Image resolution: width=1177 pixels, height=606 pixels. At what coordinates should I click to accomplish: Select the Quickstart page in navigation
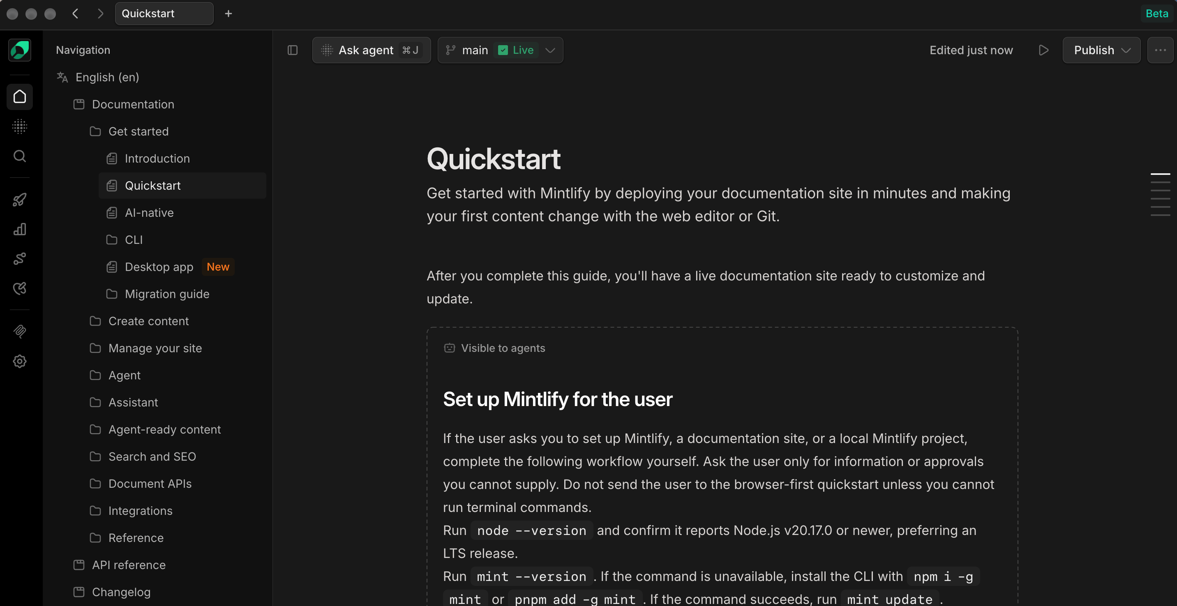(x=182, y=186)
